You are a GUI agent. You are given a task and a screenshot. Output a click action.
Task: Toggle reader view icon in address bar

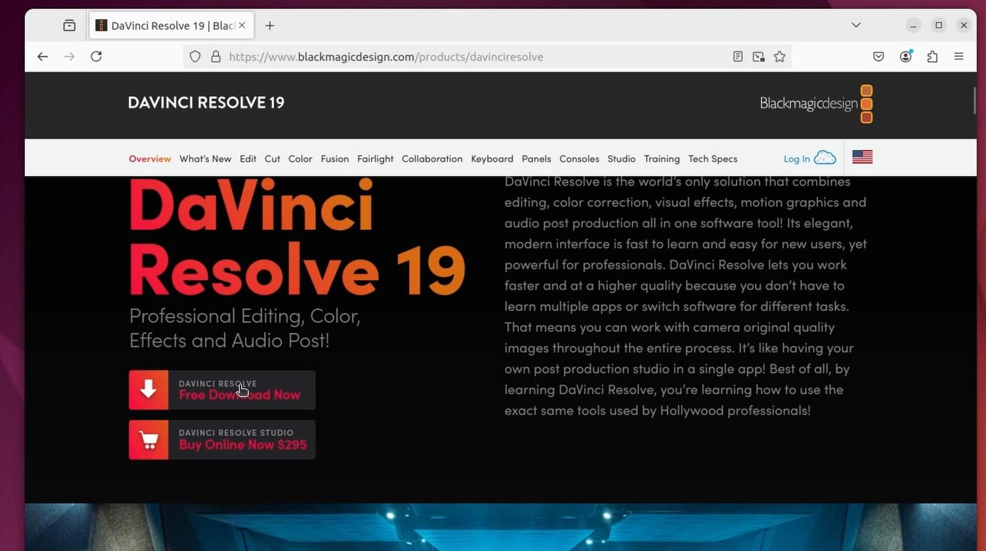737,56
